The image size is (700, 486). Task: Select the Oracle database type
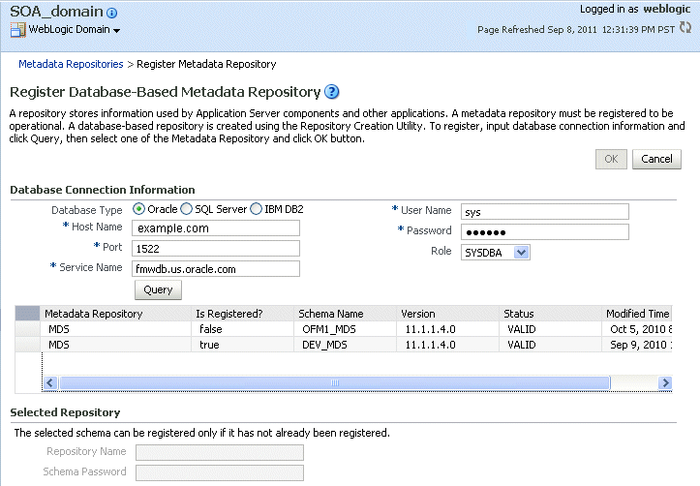coord(138,209)
